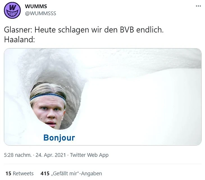205x180 pixels.
Task: Open the snow tunnel meme image
Action: coord(103,97)
